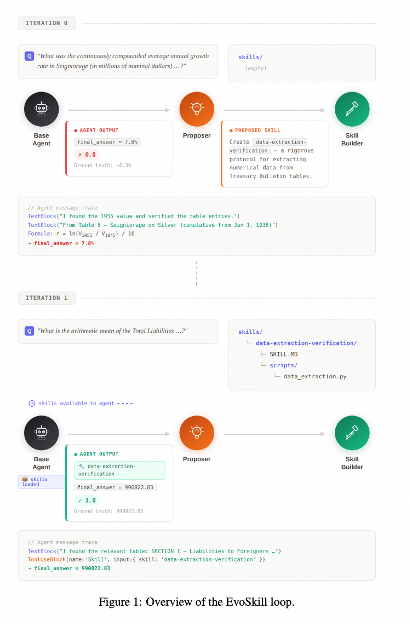Click the skills loaded badge under Base Agent

coord(42,481)
